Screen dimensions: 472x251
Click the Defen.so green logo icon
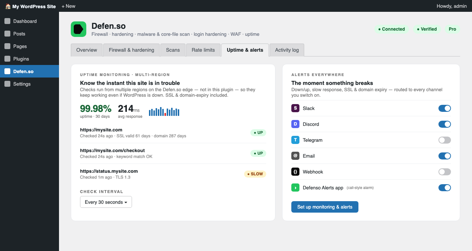click(79, 29)
